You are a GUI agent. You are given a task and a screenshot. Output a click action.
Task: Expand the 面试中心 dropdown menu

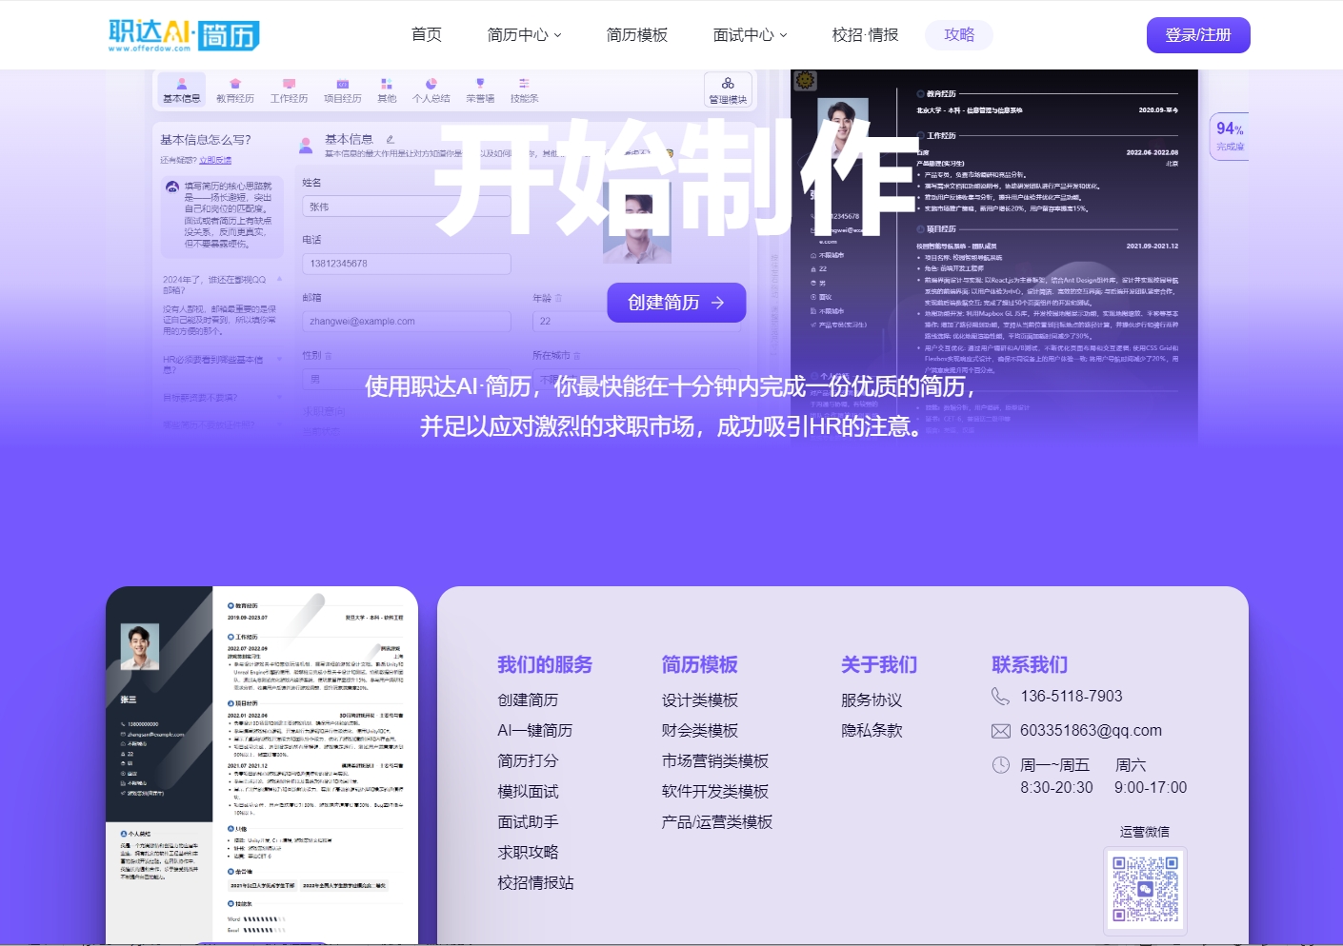pyautogui.click(x=751, y=35)
